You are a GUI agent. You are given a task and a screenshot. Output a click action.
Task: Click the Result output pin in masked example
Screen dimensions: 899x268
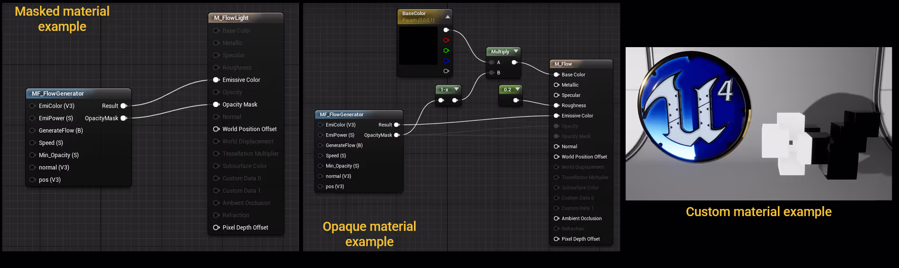(124, 106)
